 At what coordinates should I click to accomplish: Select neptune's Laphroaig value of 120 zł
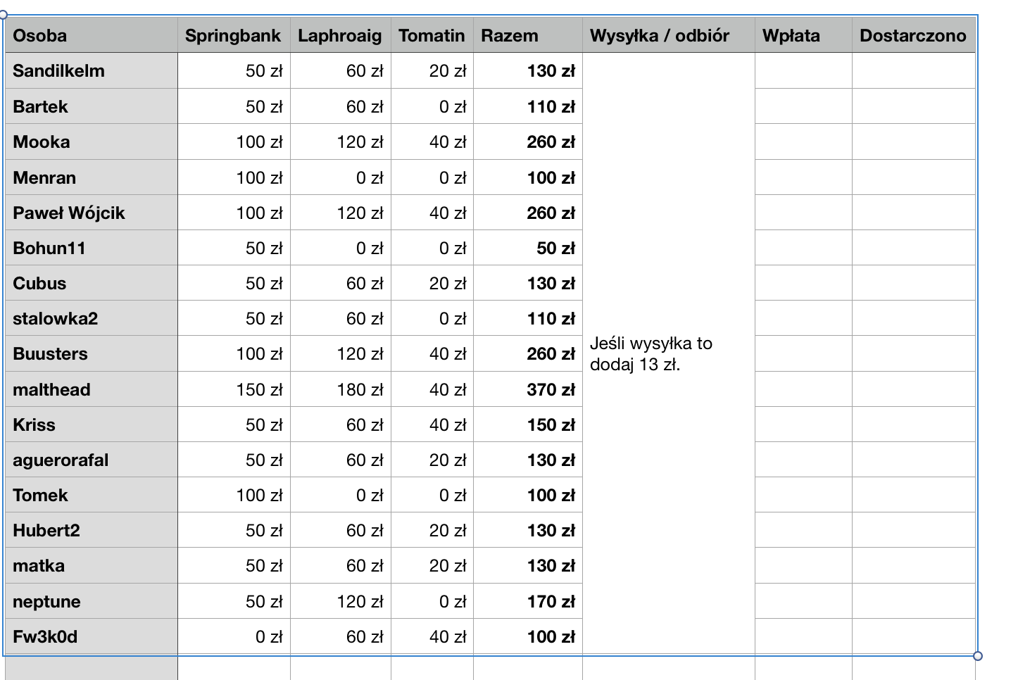click(x=340, y=601)
